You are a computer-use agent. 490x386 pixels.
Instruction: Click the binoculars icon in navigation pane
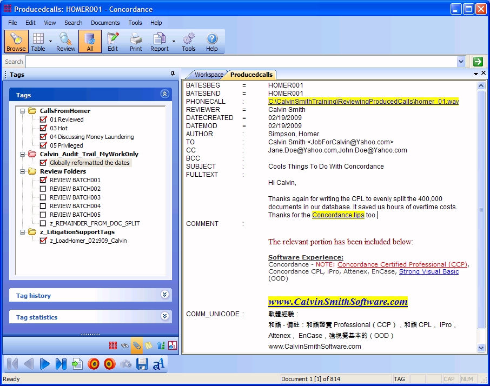click(125, 345)
